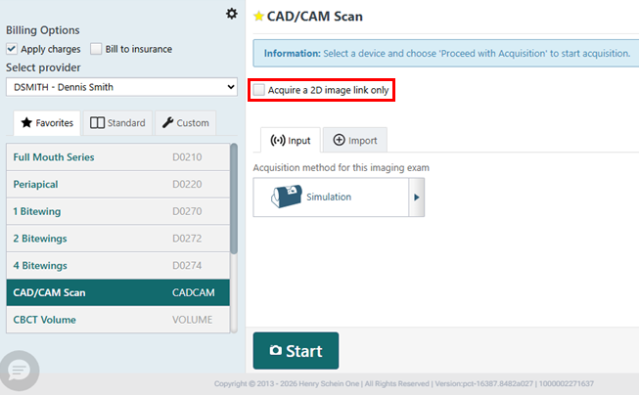
Task: Expand the Simulation device arrow
Action: pyautogui.click(x=417, y=197)
